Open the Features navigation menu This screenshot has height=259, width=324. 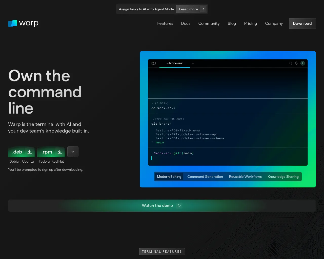[x=165, y=23]
